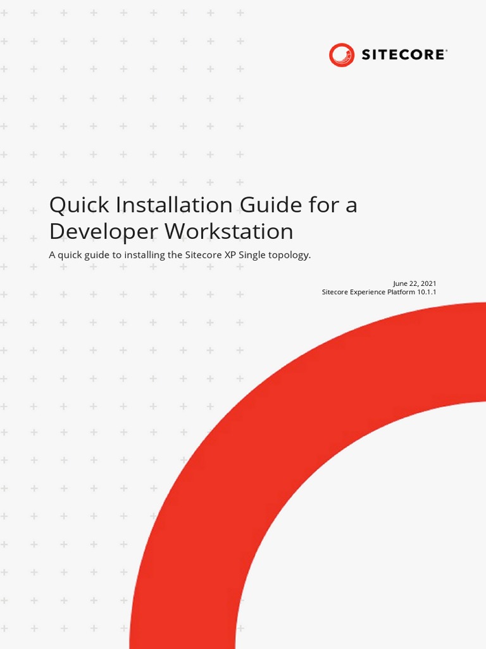Screen dimensions: 486x649
Task: Click 'Sitecore Experience Platform 10.1.1' text
Action: click(379, 292)
